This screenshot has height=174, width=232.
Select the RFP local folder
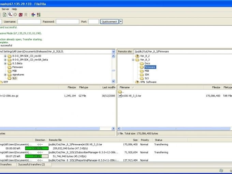coord(5,82)
